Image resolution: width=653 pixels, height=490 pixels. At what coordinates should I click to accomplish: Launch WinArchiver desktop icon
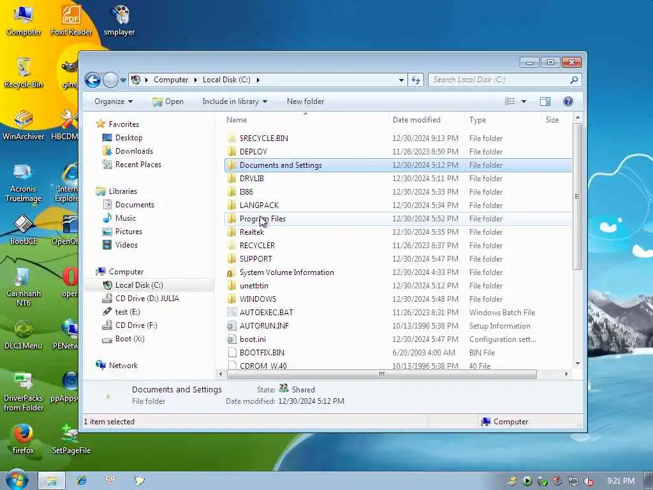pyautogui.click(x=24, y=125)
